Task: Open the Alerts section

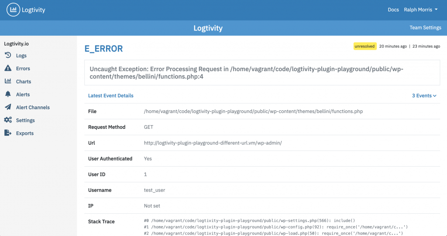Action: [23, 94]
